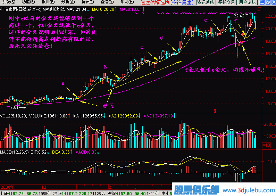276x196 pixels.
Task: Click the 资讯系统 button
Action: 206,2
